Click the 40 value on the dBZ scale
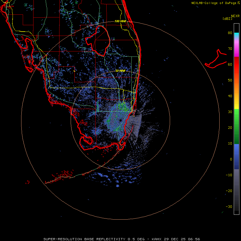The image size is (241, 241). point(230,96)
